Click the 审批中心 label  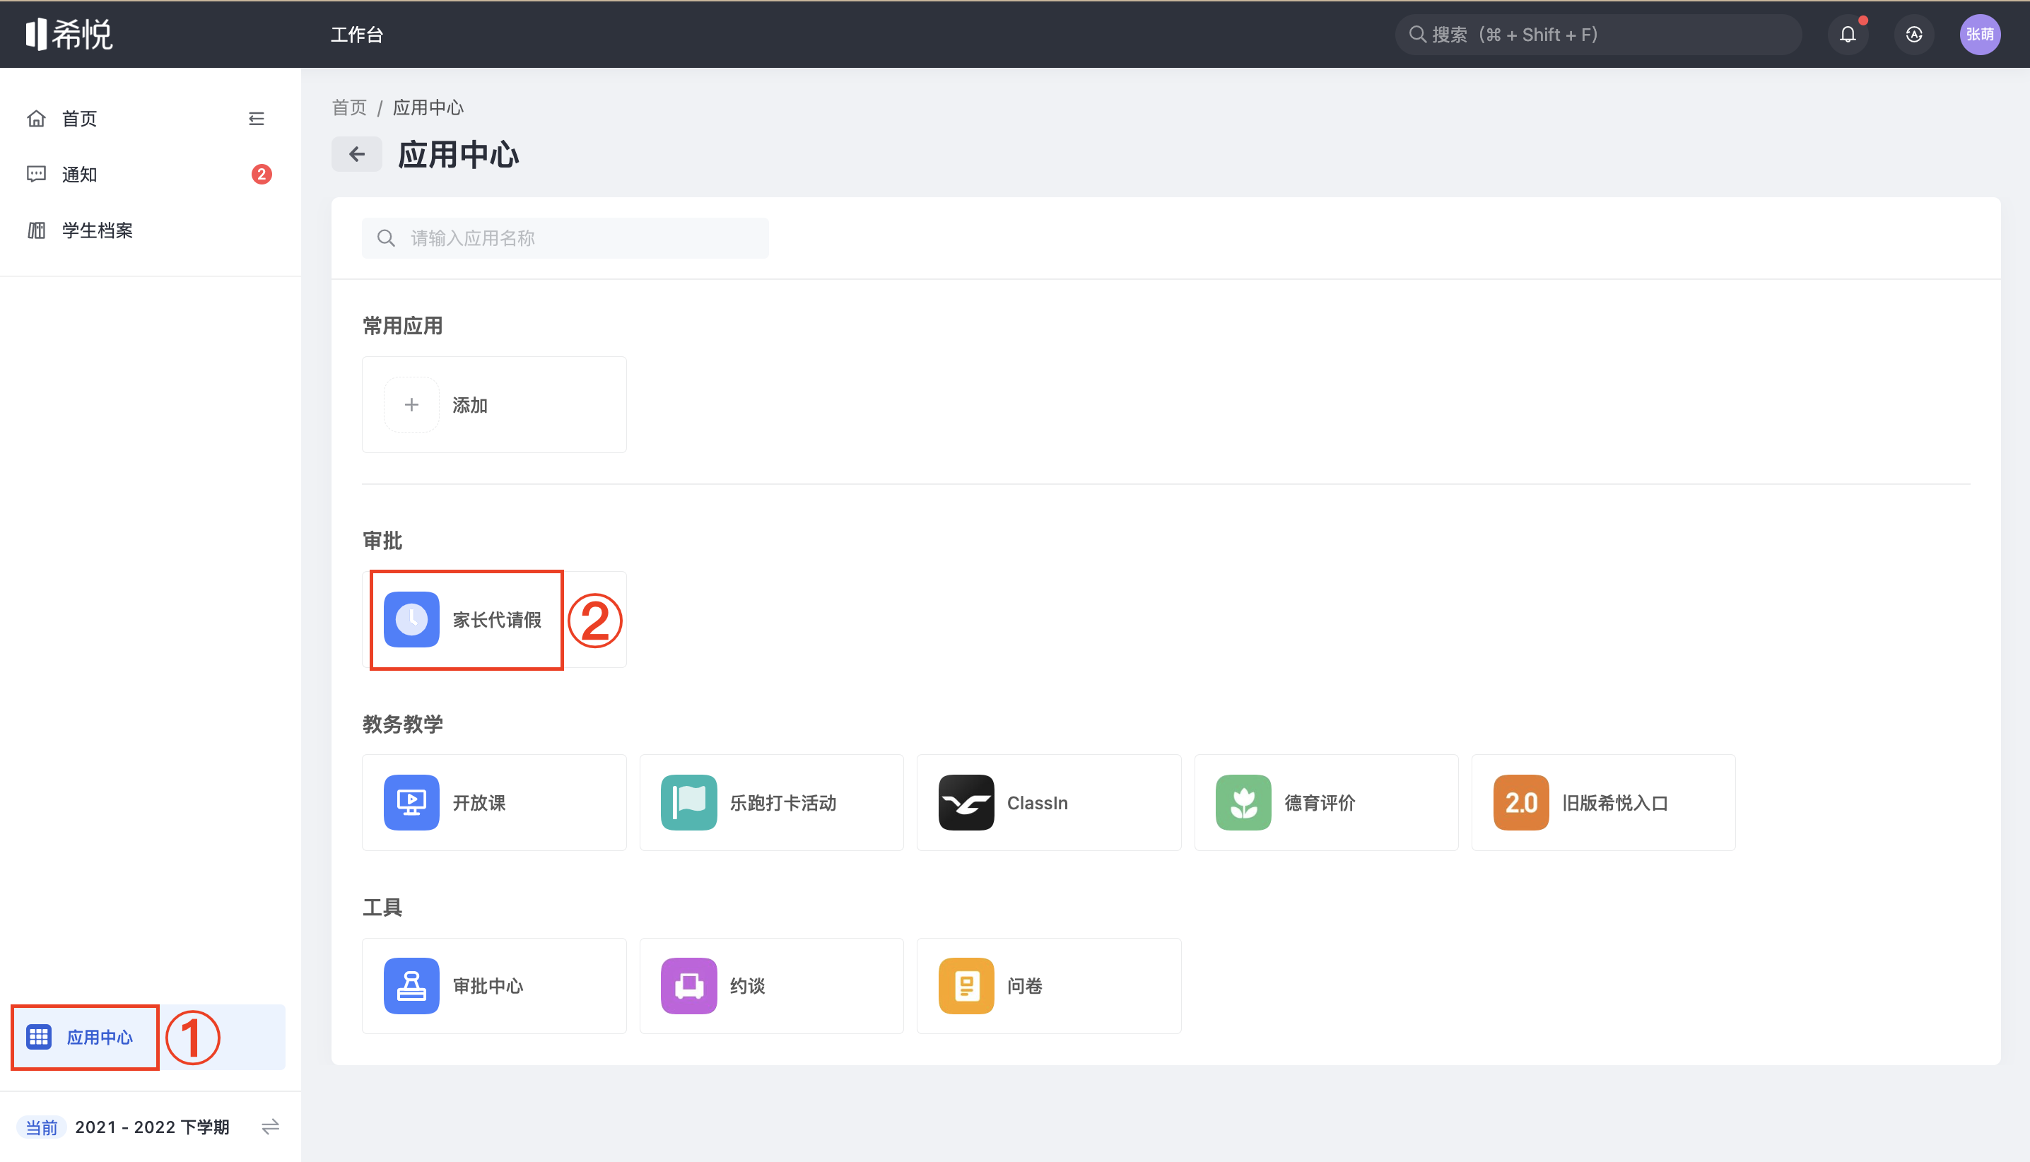pos(488,985)
